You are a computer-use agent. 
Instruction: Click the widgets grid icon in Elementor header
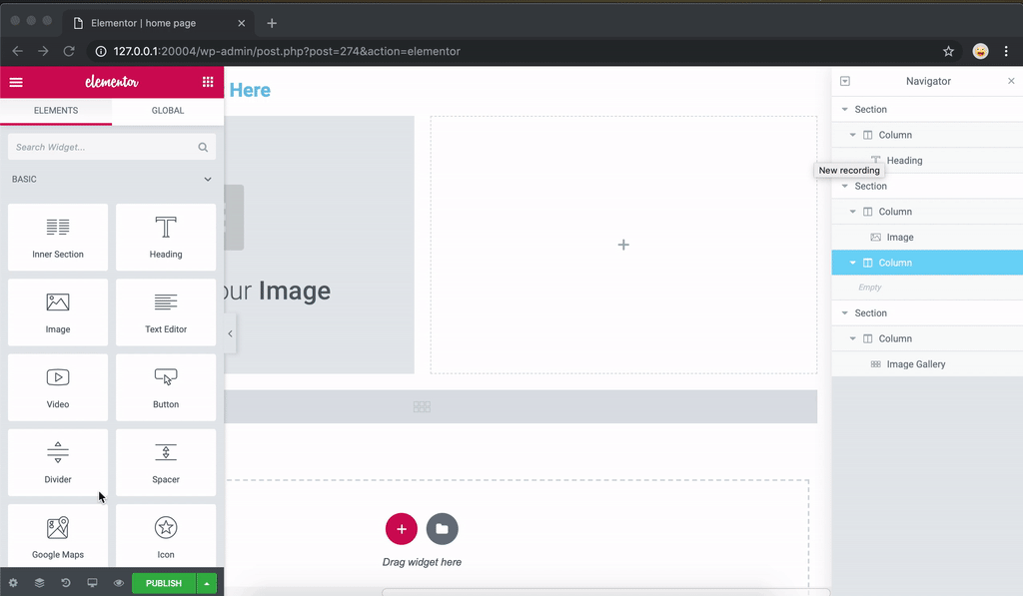(208, 82)
